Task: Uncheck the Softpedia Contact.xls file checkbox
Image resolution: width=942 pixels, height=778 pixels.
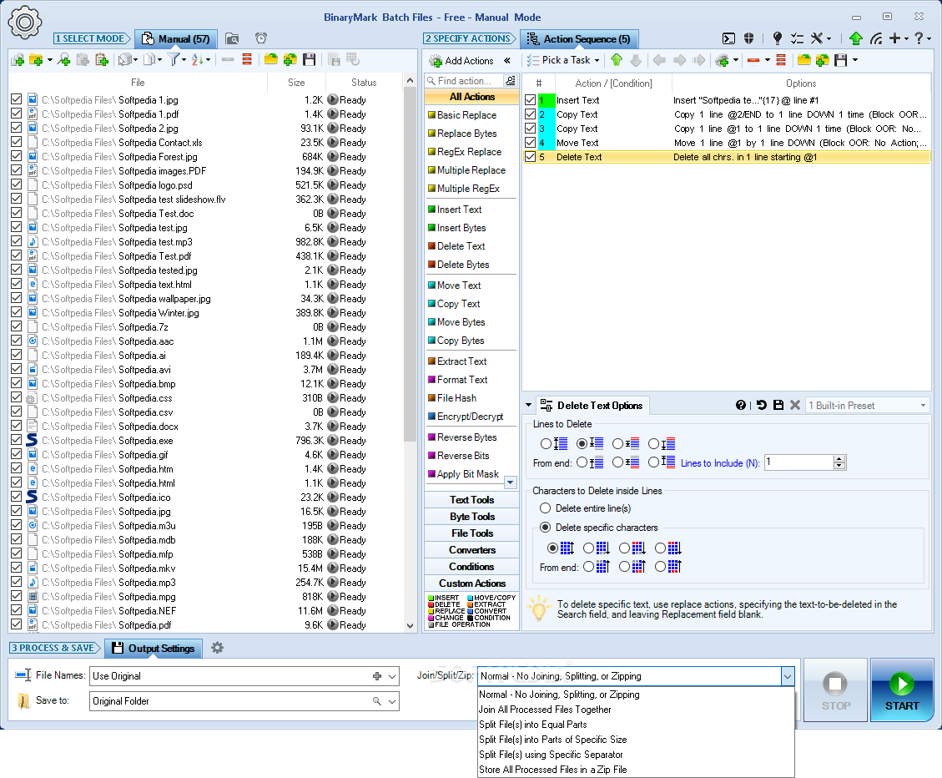Action: click(x=16, y=142)
